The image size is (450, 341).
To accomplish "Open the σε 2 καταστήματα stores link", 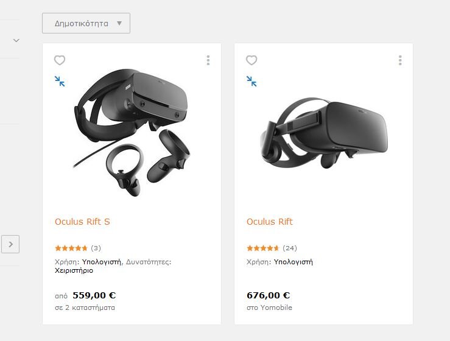I will 85,308.
